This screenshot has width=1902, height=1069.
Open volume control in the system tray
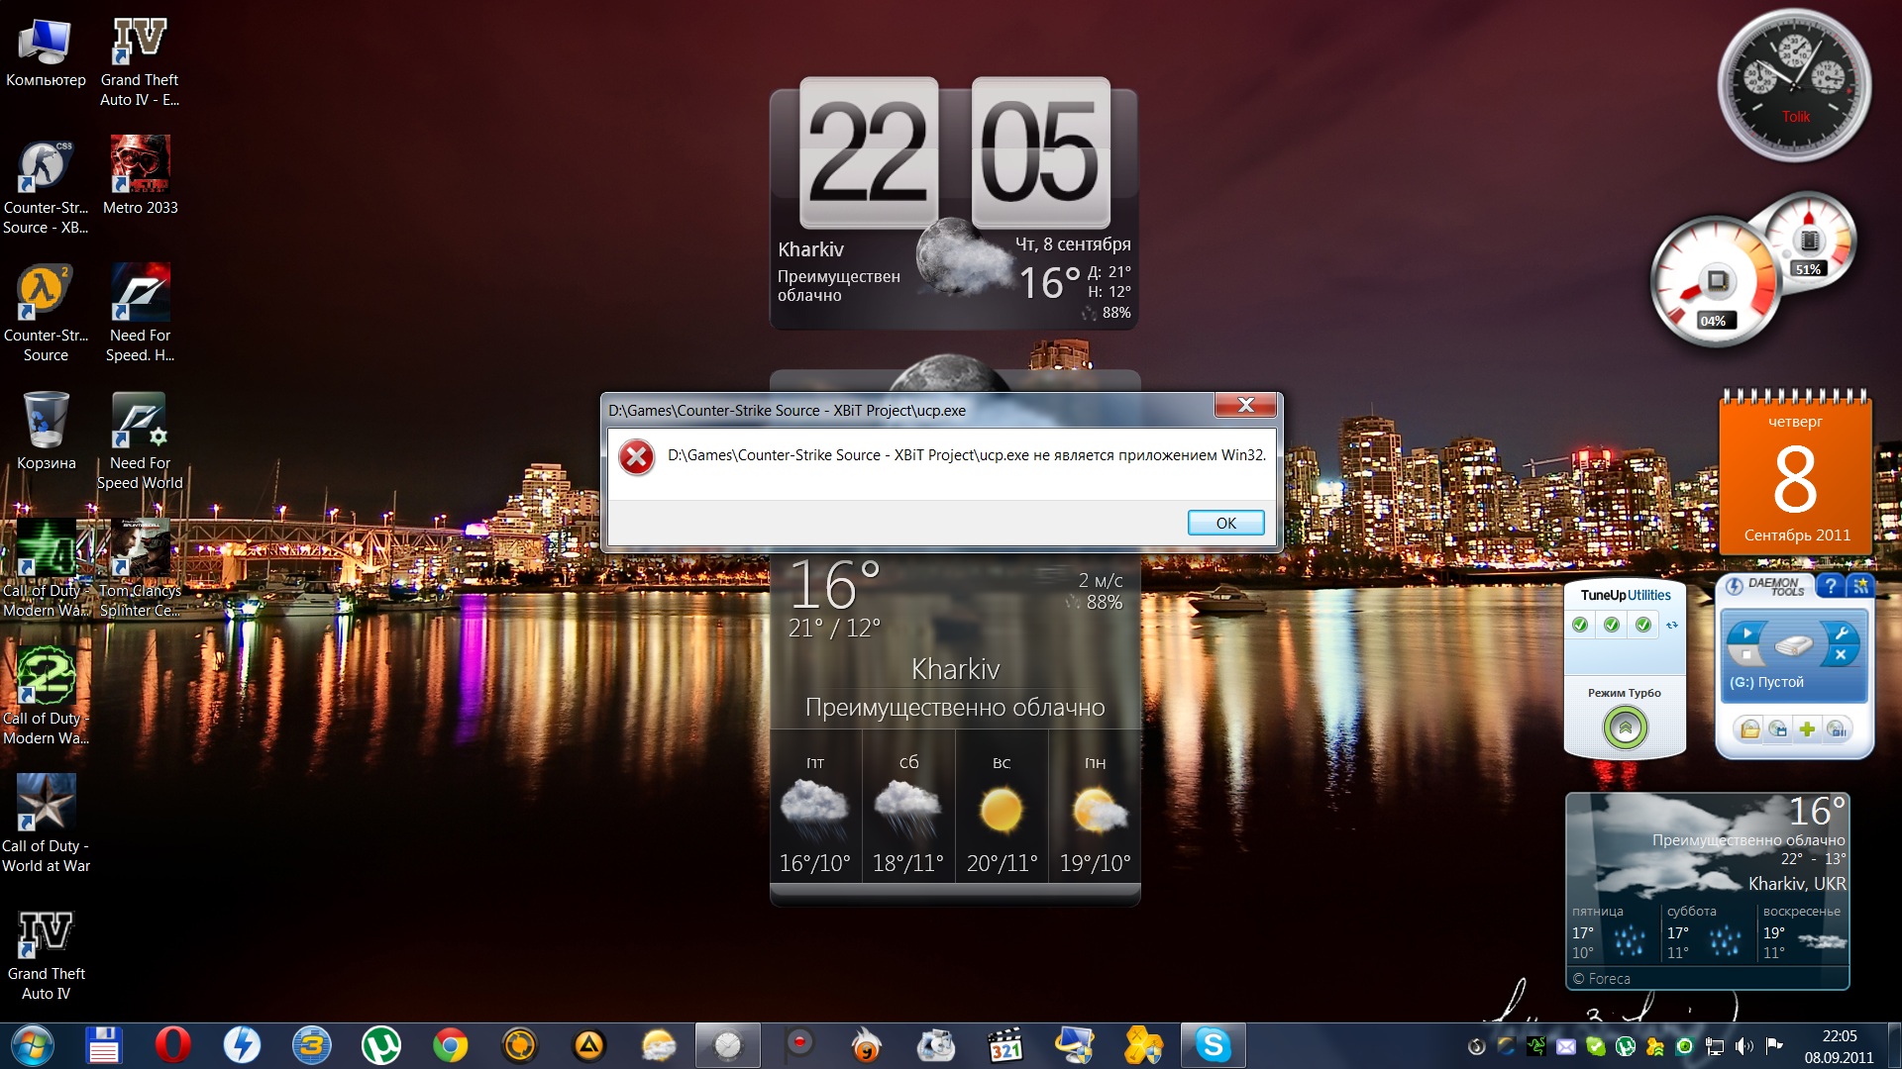pos(1743,1046)
